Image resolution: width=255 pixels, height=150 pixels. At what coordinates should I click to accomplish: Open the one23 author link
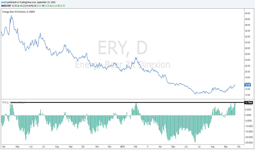point(4,2)
